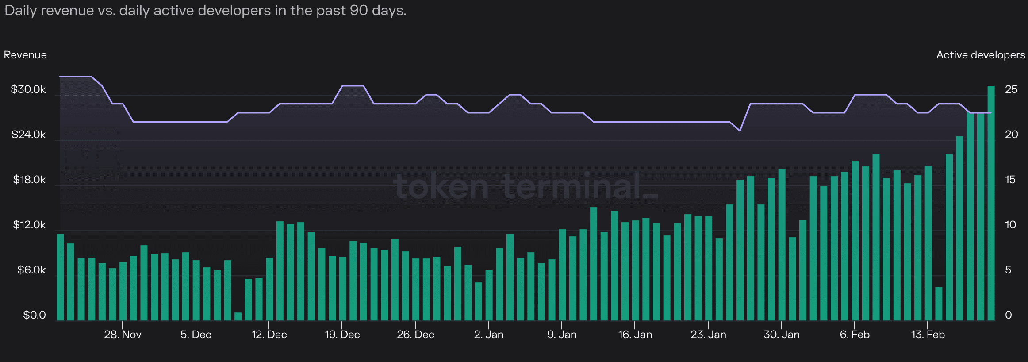The width and height of the screenshot is (1028, 362).
Task: Click the 28. Nov date label
Action: pos(123,335)
